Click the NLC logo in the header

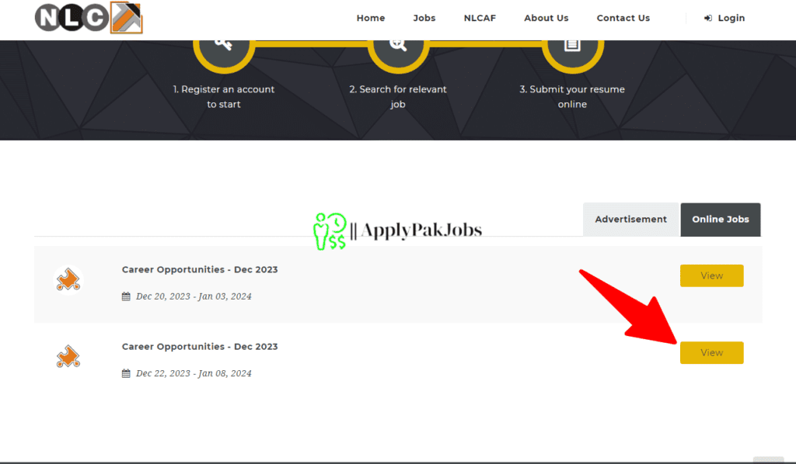pos(89,18)
